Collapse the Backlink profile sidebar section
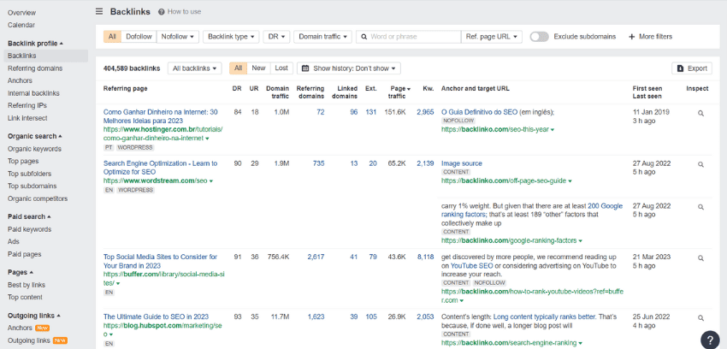 (x=35, y=44)
